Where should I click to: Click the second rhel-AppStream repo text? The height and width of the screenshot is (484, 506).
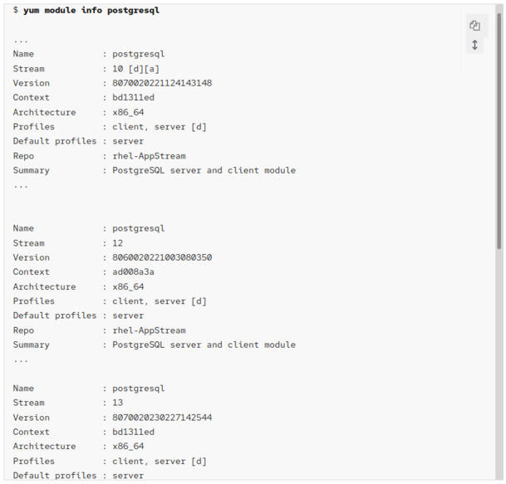tap(149, 330)
